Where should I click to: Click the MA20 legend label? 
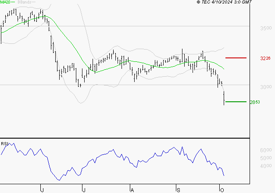click(x=5, y=2)
